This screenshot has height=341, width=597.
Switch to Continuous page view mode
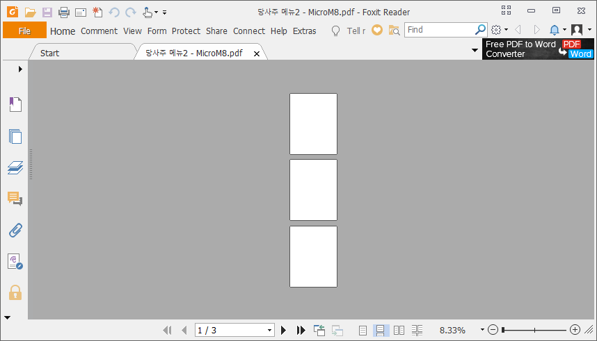point(380,331)
